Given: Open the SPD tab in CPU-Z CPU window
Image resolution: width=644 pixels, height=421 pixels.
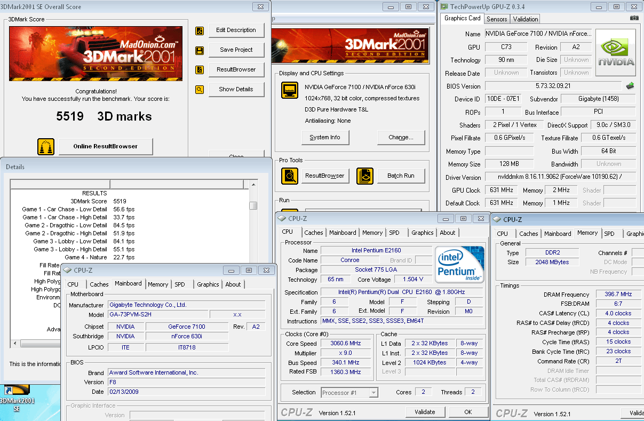Looking at the screenshot, I should pyautogui.click(x=394, y=233).
